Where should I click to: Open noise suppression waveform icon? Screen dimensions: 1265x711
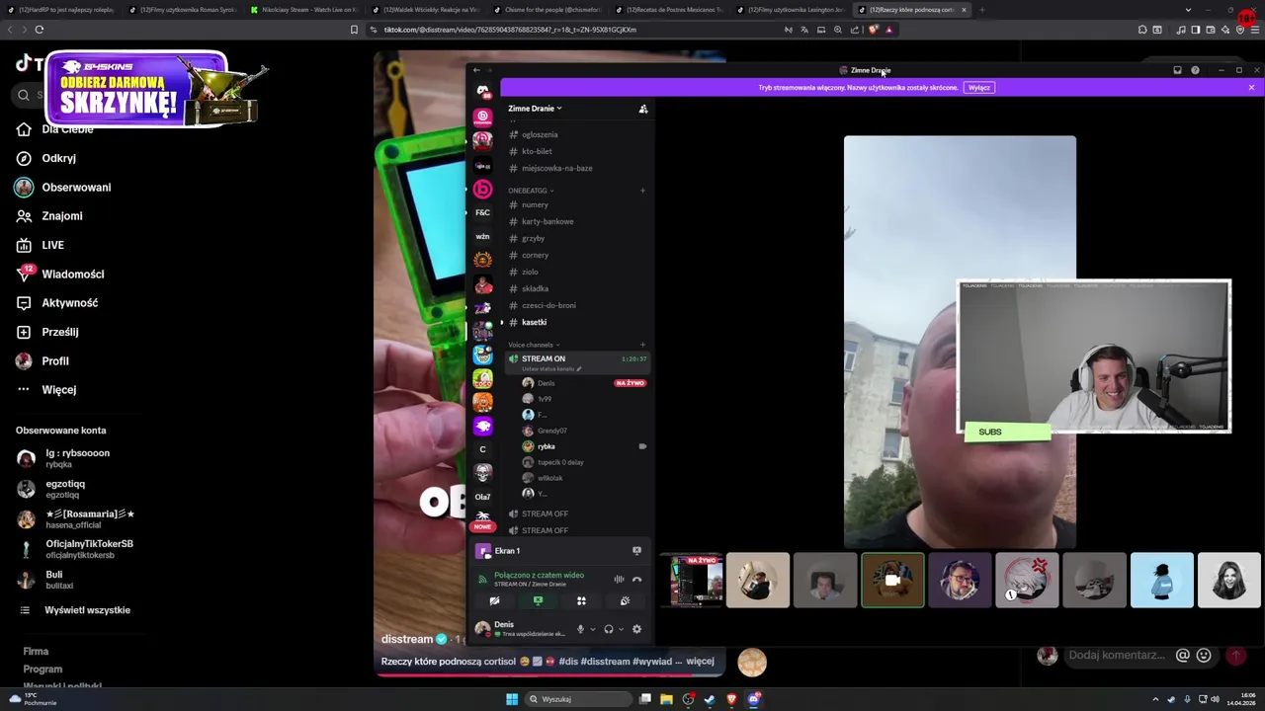click(619, 580)
